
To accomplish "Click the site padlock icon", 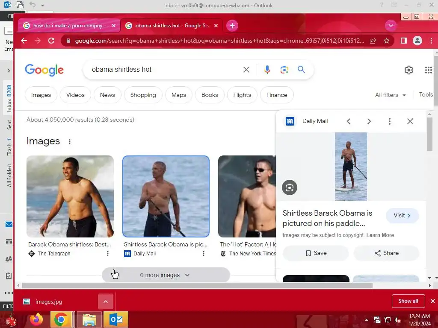I will [68, 41].
